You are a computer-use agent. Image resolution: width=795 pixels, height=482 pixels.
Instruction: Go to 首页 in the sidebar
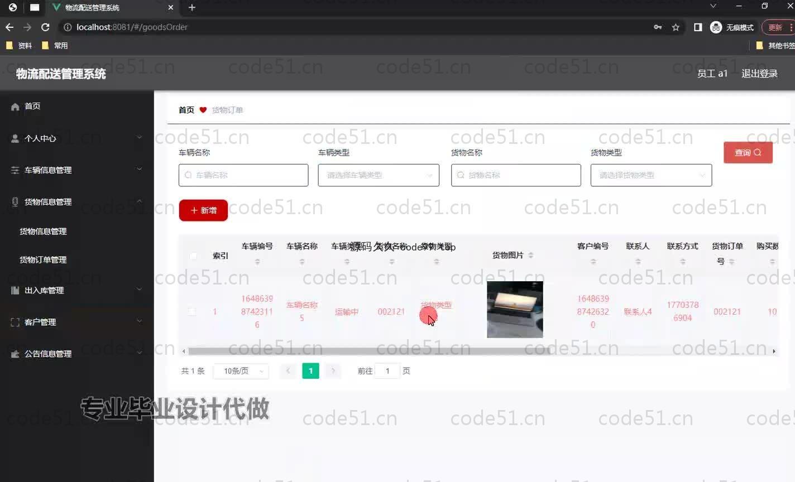point(32,106)
